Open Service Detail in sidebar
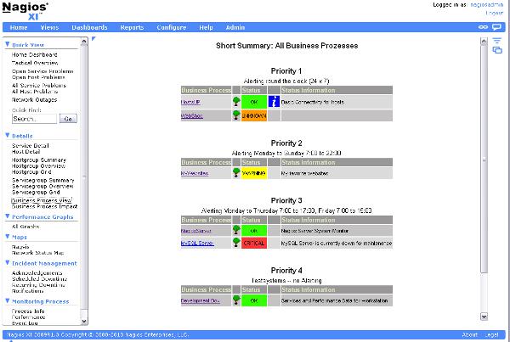510x342 pixels. tap(31, 145)
